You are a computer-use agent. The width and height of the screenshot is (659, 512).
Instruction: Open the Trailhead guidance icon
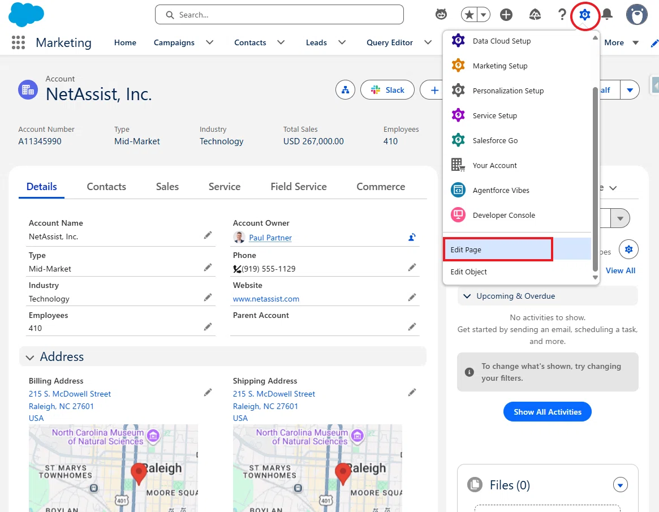(535, 15)
